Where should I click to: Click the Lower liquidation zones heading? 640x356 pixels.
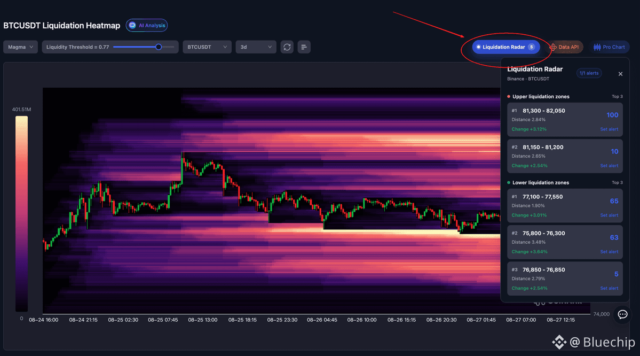click(540, 183)
